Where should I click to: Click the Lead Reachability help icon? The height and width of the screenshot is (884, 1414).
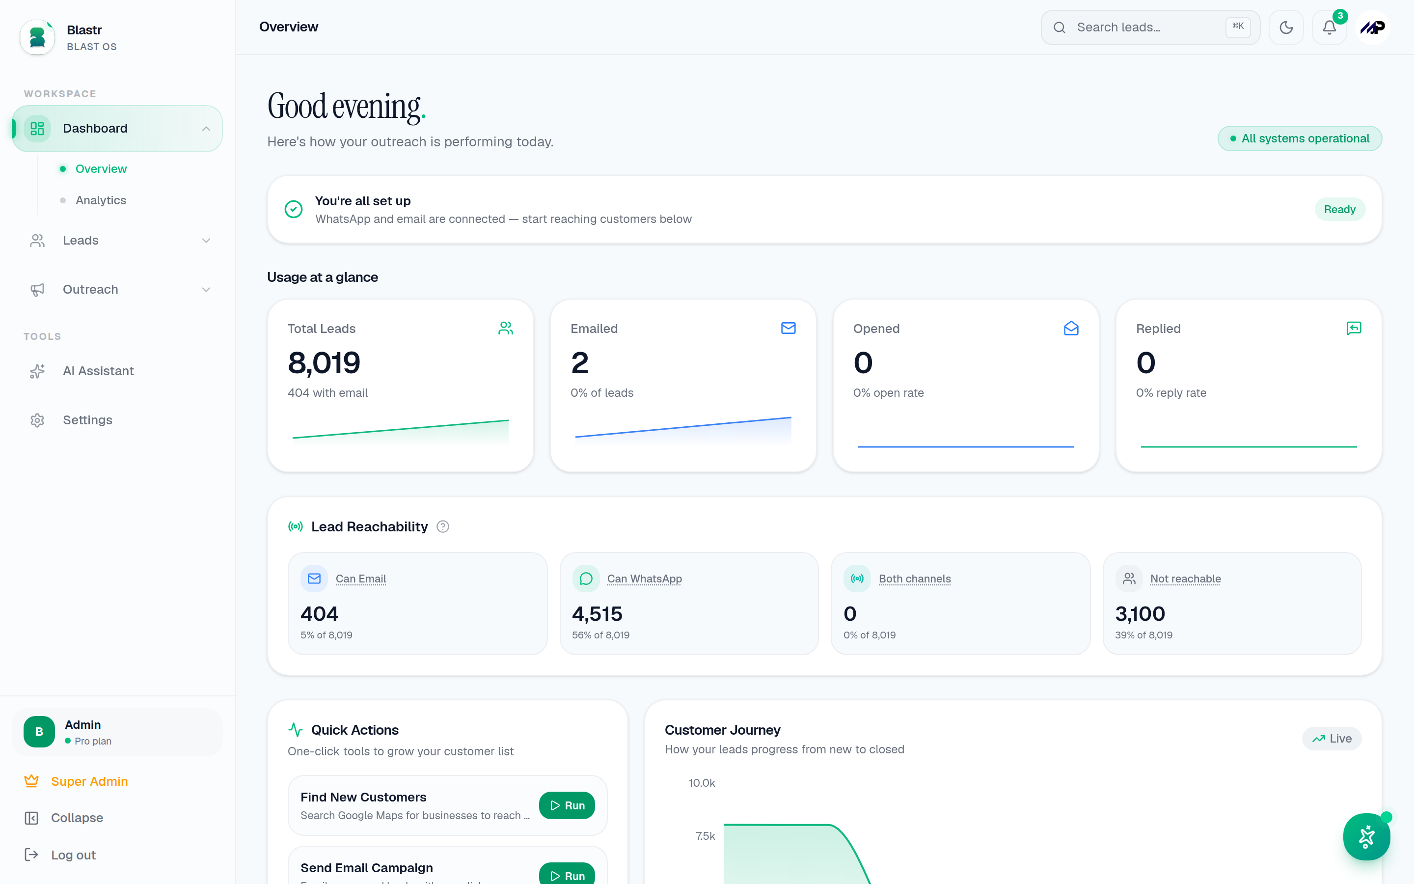pyautogui.click(x=443, y=527)
